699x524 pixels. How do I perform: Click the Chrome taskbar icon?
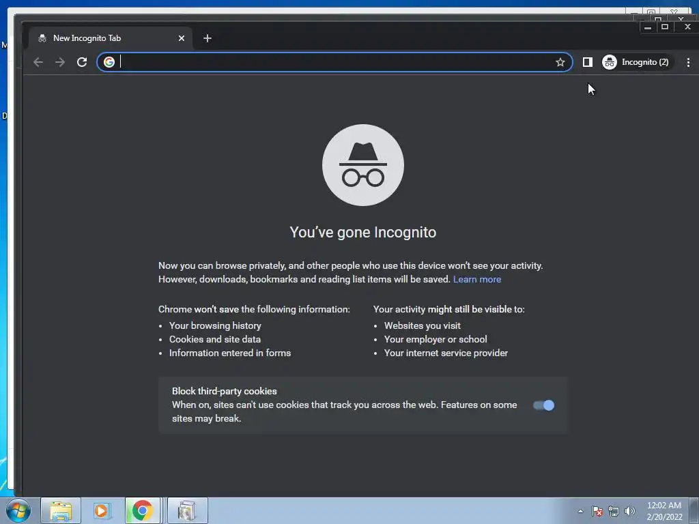(x=142, y=510)
